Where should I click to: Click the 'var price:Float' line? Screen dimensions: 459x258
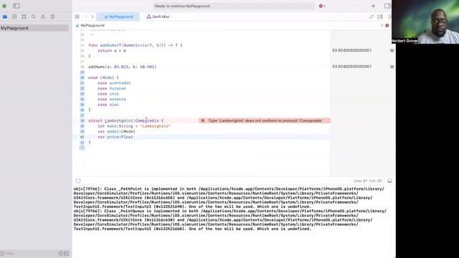115,137
